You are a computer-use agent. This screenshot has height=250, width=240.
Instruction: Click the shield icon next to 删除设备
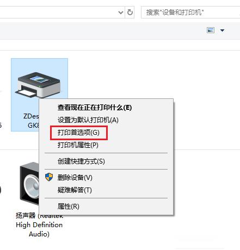click(49, 177)
